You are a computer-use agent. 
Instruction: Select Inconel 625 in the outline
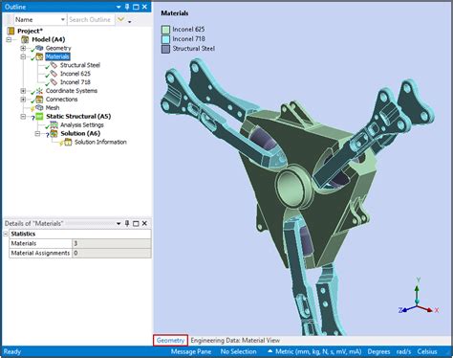[x=75, y=74]
